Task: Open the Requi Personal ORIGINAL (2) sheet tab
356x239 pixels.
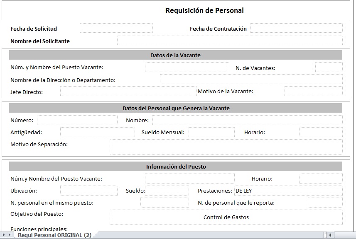Action: 54,235
